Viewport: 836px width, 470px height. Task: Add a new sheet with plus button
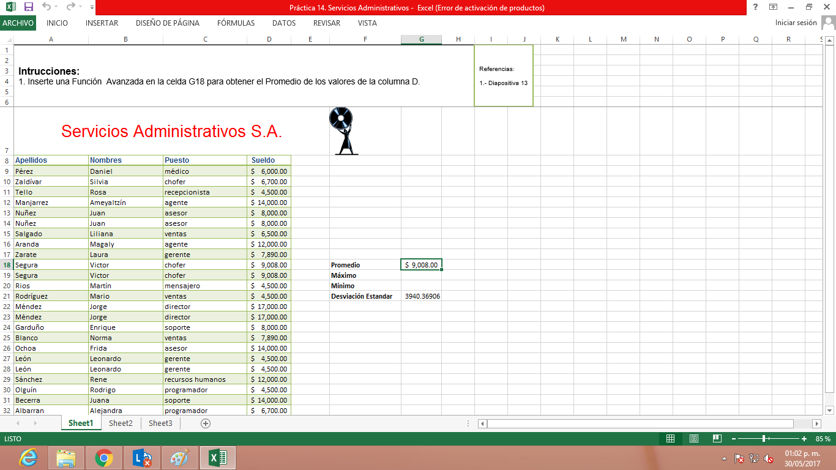206,423
